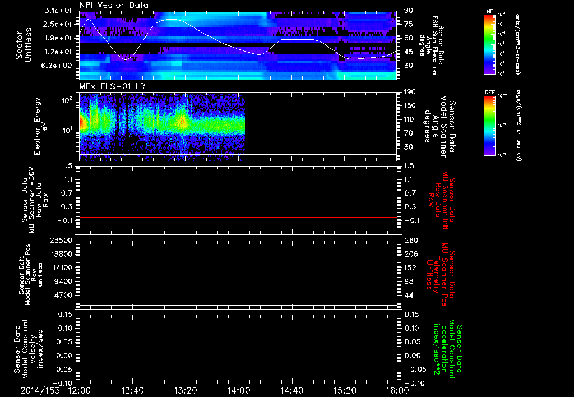Click the green "Model Constant acceleration" axis label
The width and height of the screenshot is (574, 397).
click(x=448, y=349)
